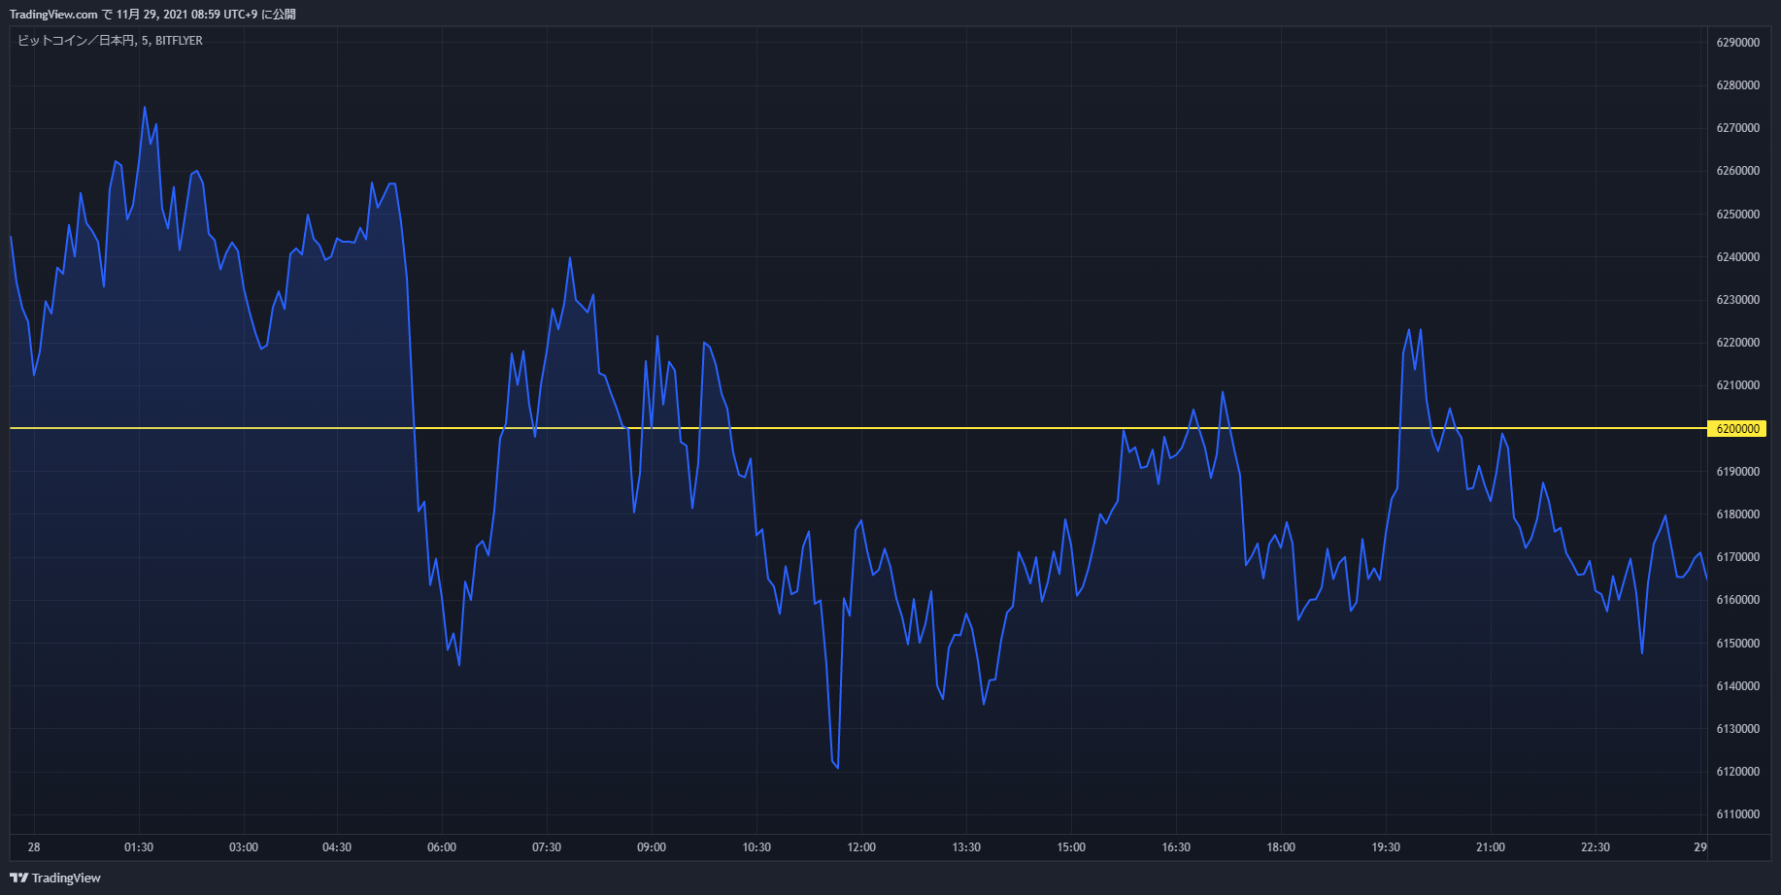
Task: Click the 13:30 time axis label
Action: click(x=966, y=847)
